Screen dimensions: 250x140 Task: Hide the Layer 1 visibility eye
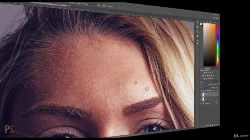[200, 99]
